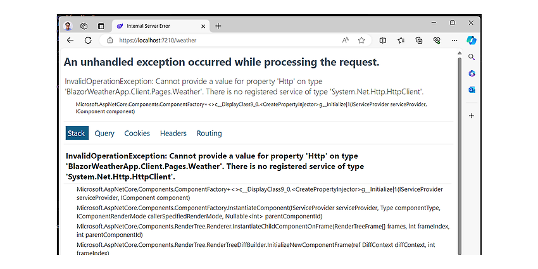Switch to the Headers tab
Viewport: 538px width, 269px height.
pos(173,134)
